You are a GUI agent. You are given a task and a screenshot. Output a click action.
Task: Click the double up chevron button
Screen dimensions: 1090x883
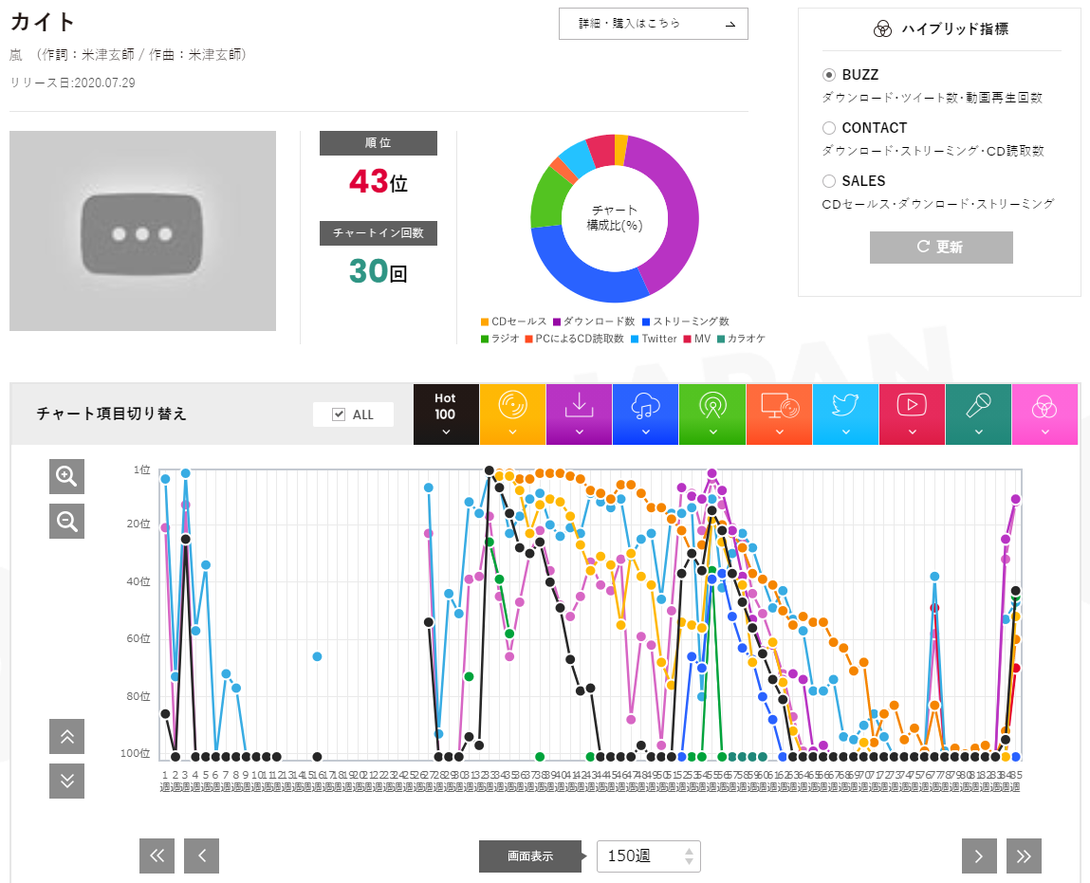[x=66, y=736]
